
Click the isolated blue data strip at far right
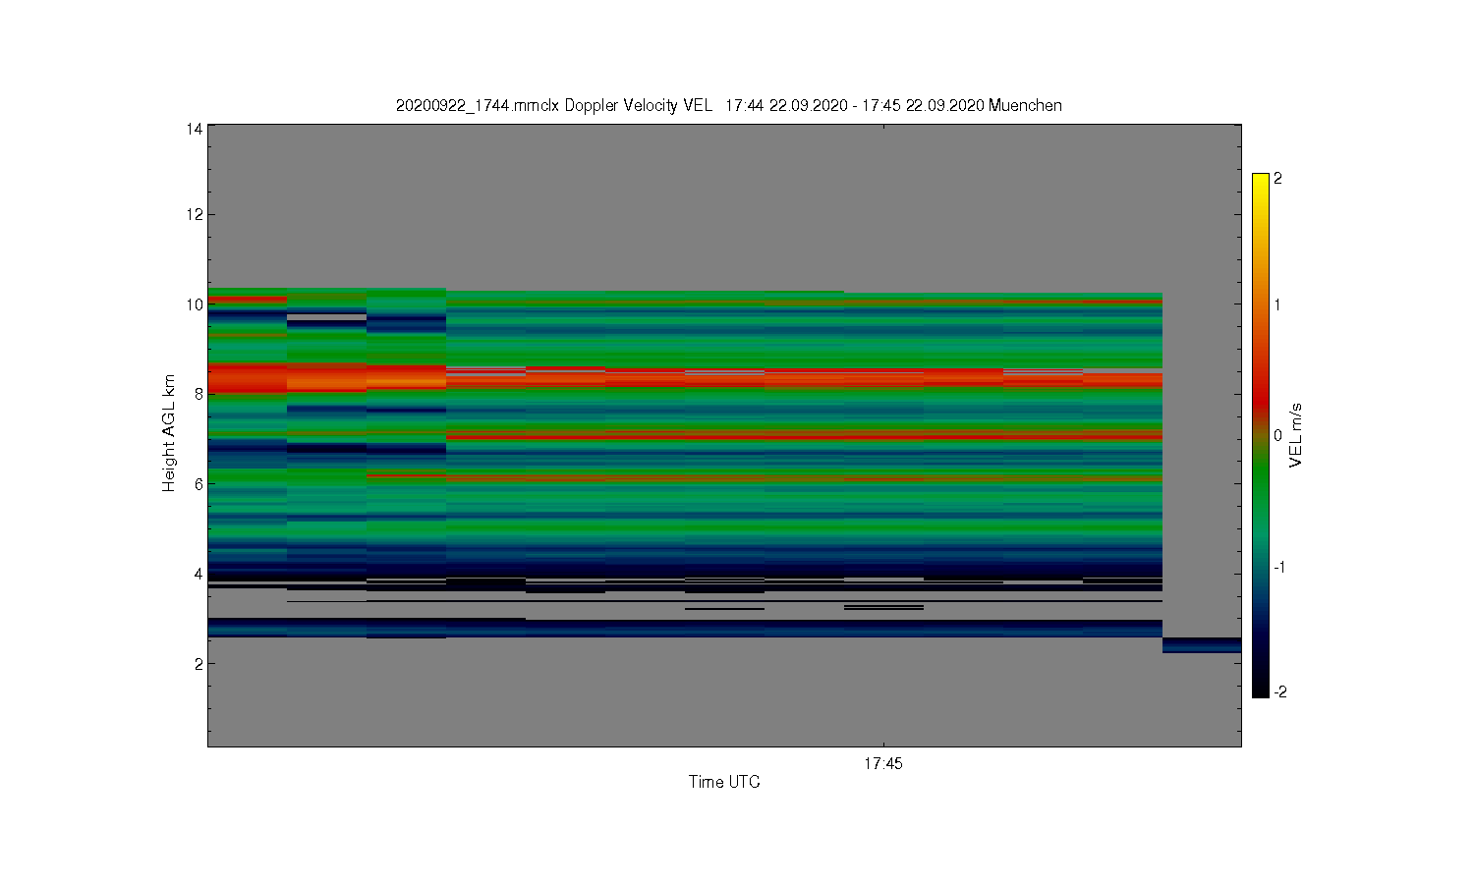[x=1202, y=645]
